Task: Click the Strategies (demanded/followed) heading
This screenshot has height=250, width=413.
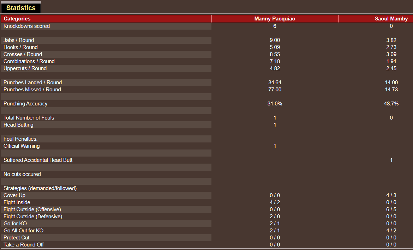Action: coord(40,188)
